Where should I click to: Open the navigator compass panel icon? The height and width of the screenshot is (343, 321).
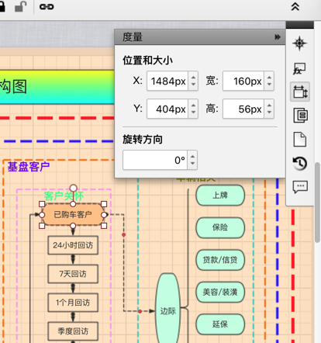click(300, 43)
